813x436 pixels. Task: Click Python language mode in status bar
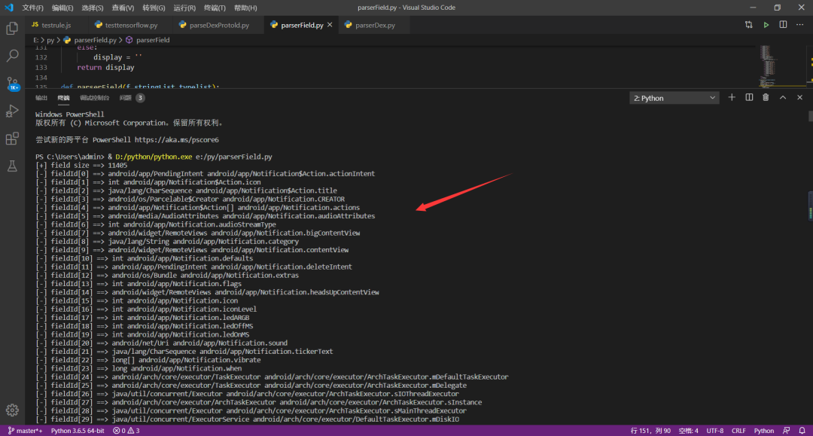point(764,431)
